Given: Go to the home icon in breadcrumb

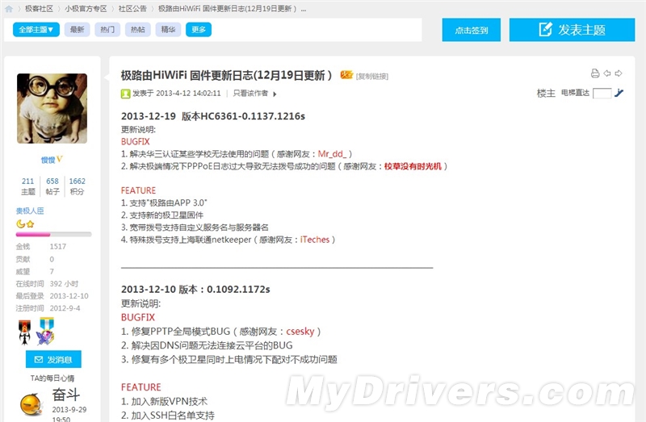Looking at the screenshot, I should pyautogui.click(x=9, y=9).
